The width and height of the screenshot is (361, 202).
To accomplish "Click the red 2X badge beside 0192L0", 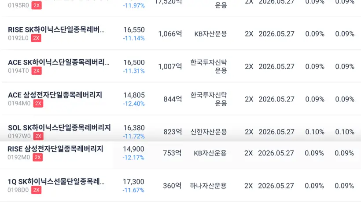I will coord(36,38).
